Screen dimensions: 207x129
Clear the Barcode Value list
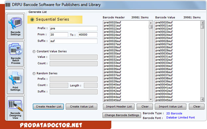click(x=197, y=106)
